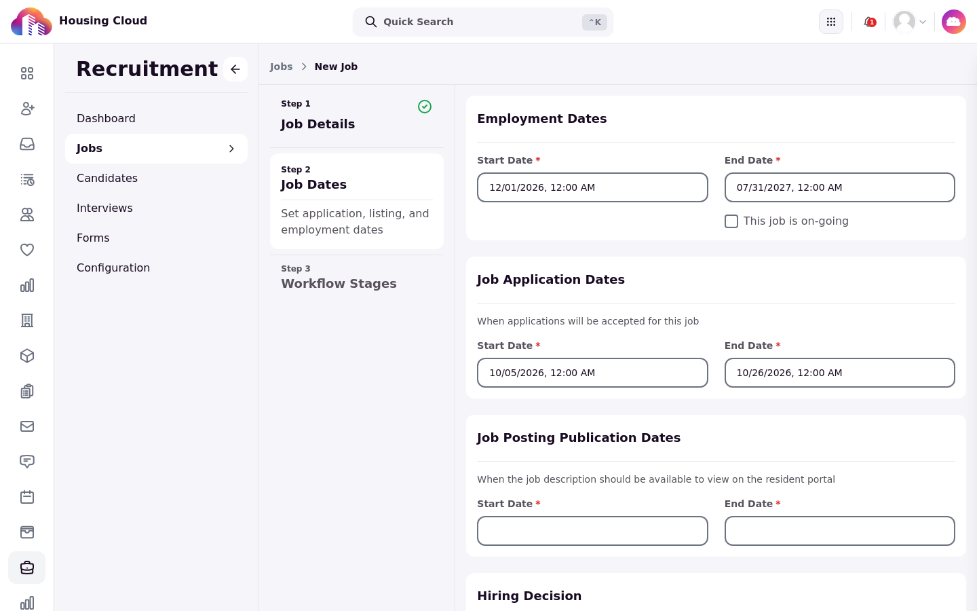Jump to Step 3 Workflow Stages
This screenshot has width=977, height=611.
357,277
